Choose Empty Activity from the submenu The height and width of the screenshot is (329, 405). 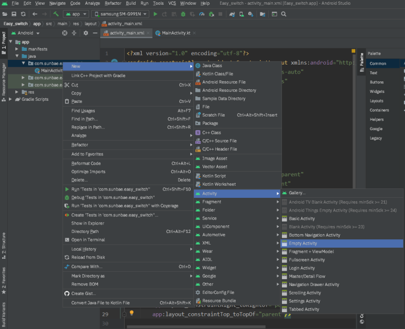pos(342,243)
